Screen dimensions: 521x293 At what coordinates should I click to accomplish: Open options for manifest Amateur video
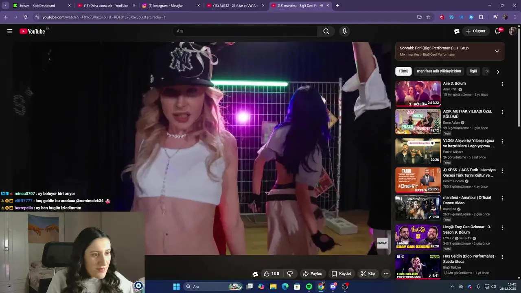[x=502, y=198]
